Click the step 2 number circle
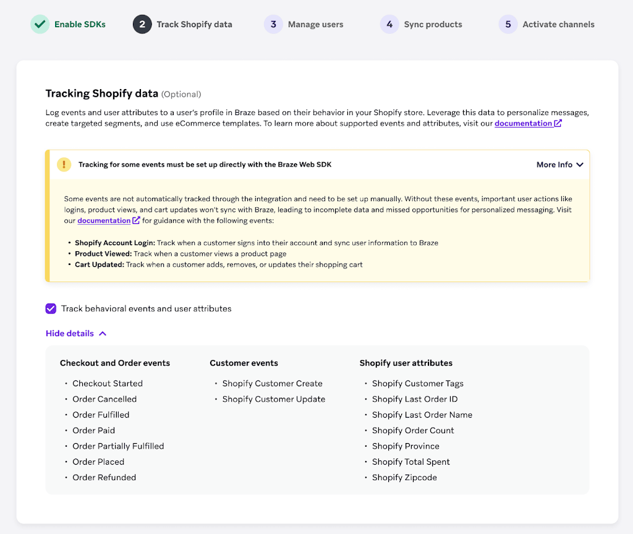The image size is (633, 534). pos(142,24)
